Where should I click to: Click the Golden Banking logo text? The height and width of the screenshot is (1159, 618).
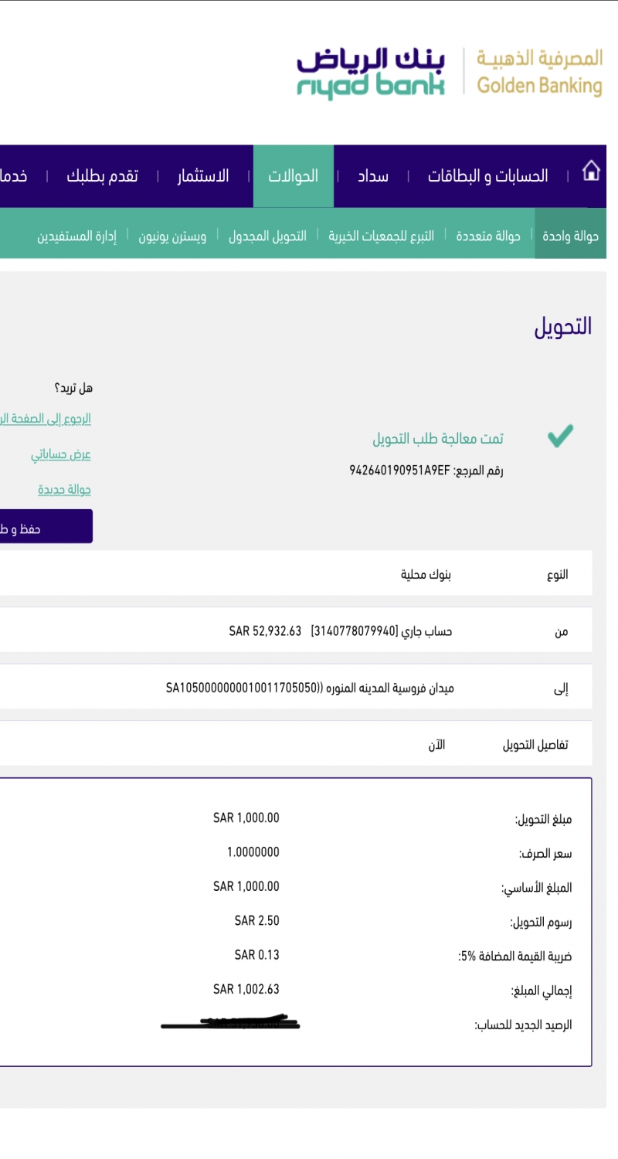tap(539, 73)
